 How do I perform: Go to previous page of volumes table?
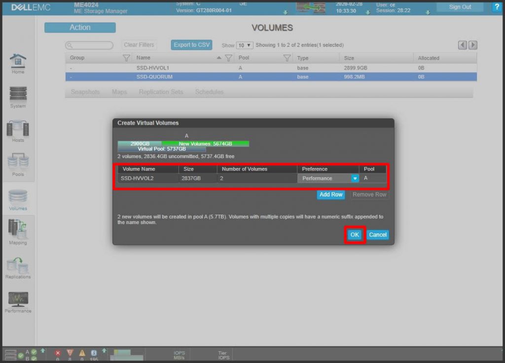pyautogui.click(x=463, y=45)
